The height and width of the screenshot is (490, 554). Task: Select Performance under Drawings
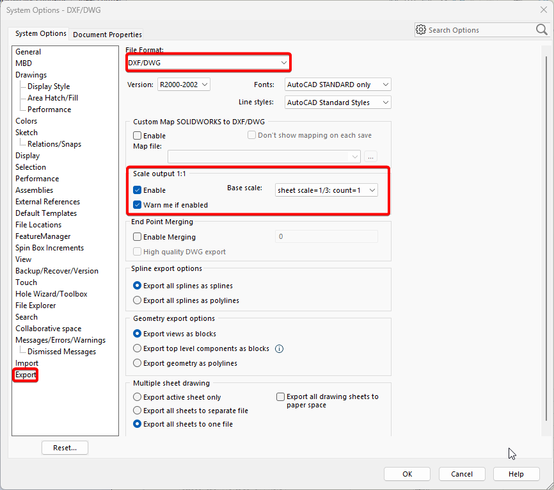pos(49,110)
